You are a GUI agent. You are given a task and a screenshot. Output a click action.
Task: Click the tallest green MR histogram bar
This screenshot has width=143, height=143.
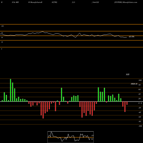[11, 90]
